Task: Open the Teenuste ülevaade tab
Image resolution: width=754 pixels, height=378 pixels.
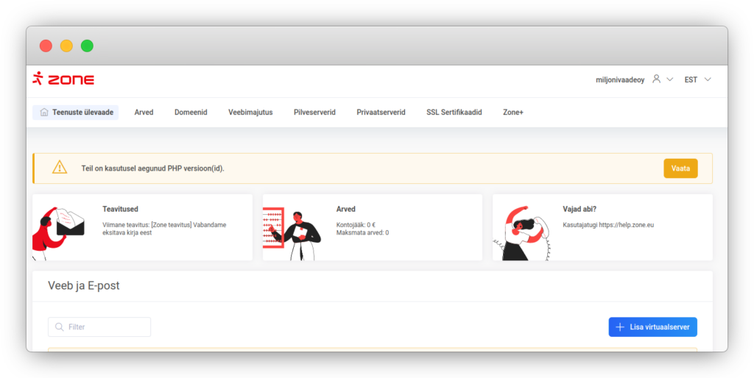Action: (x=76, y=113)
